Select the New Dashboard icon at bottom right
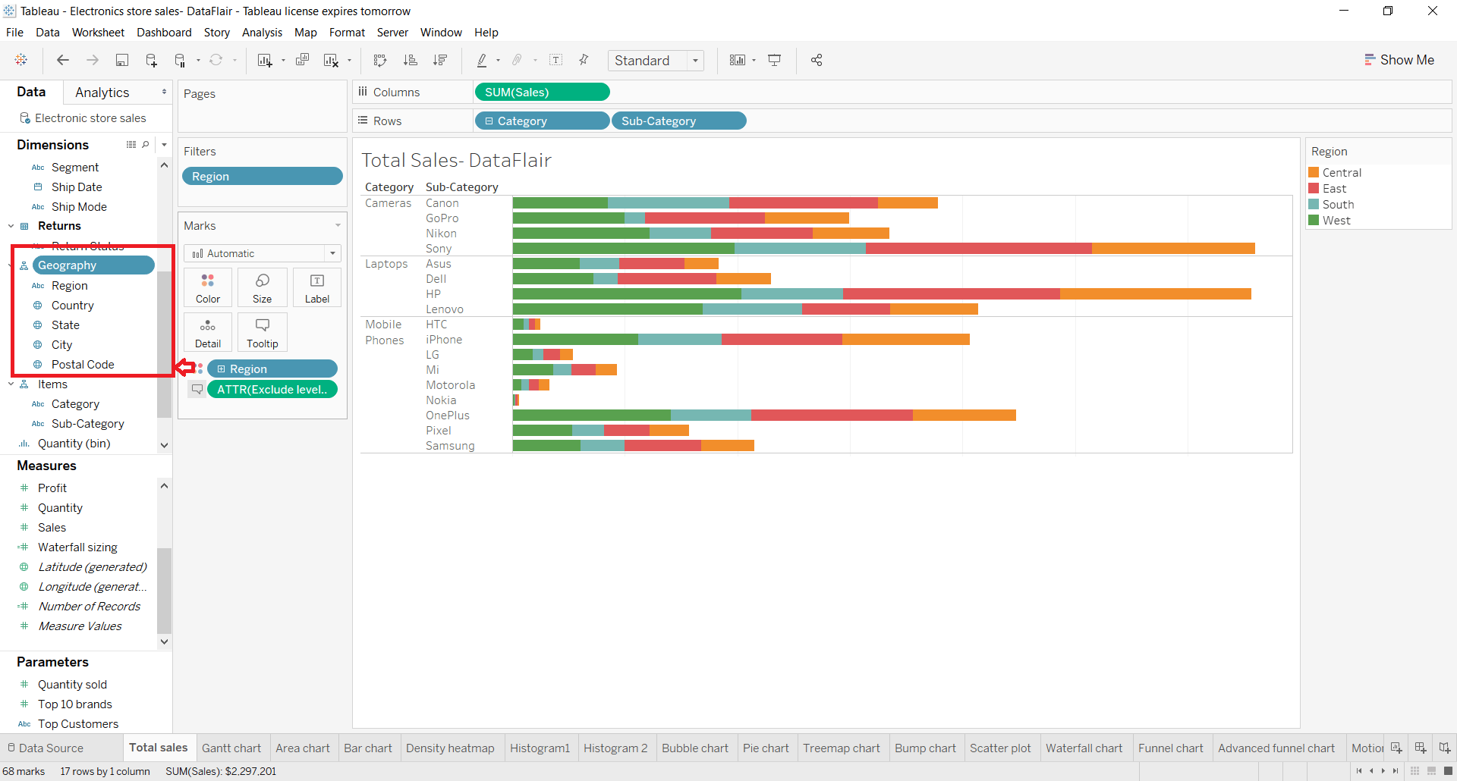 1421,748
